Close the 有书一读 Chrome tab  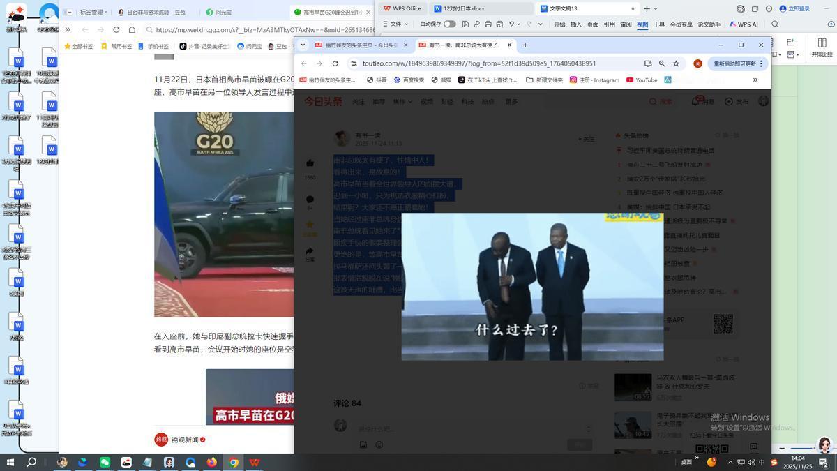coord(509,45)
